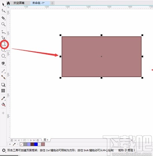Pick the dusty rose palette swatch
This screenshot has height=156, width=153.
pos(43,144)
